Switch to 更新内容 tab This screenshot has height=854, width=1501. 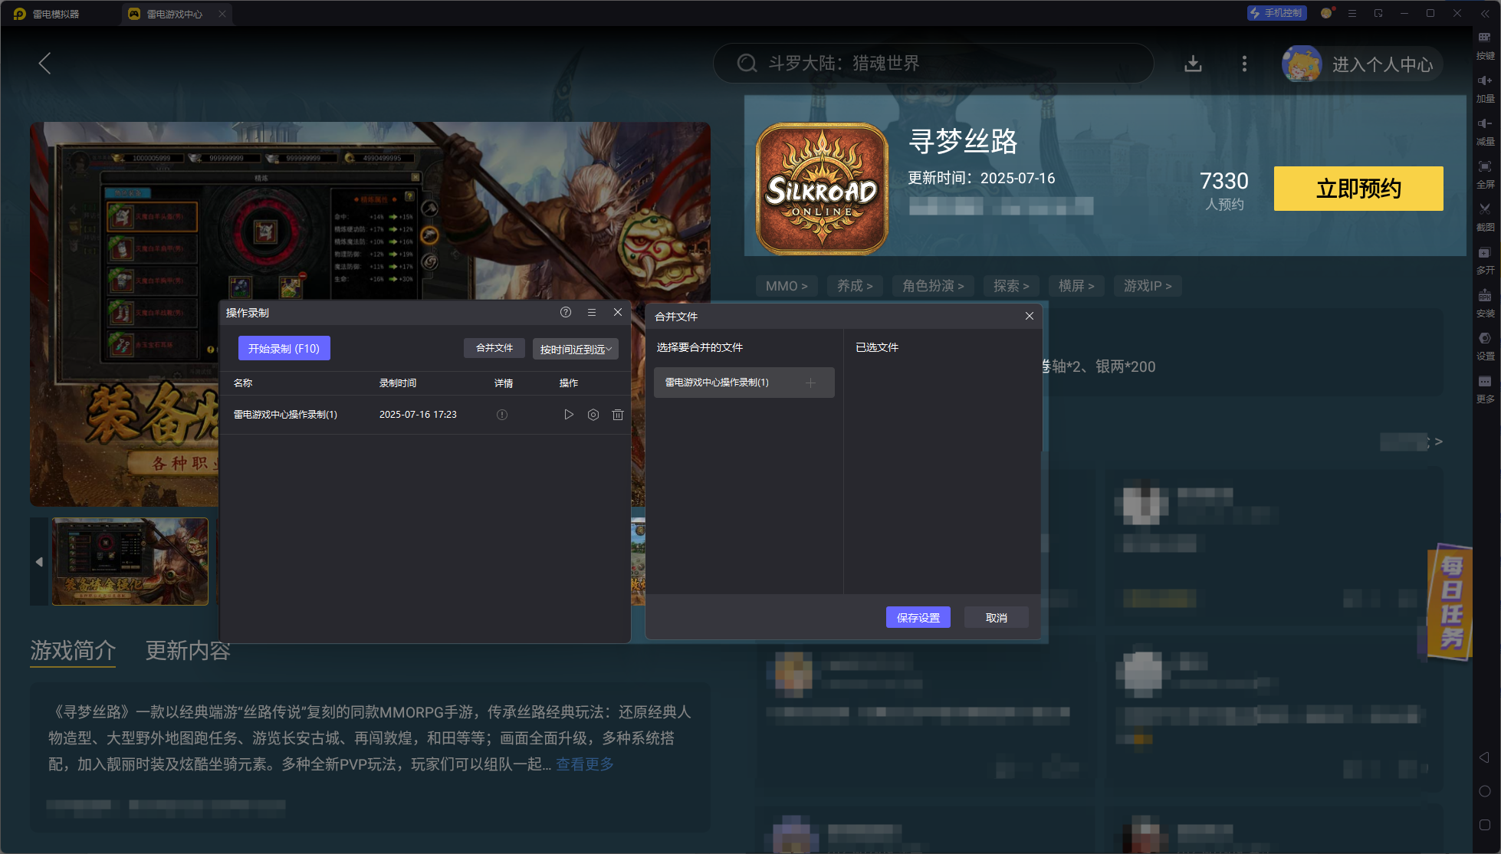point(188,651)
